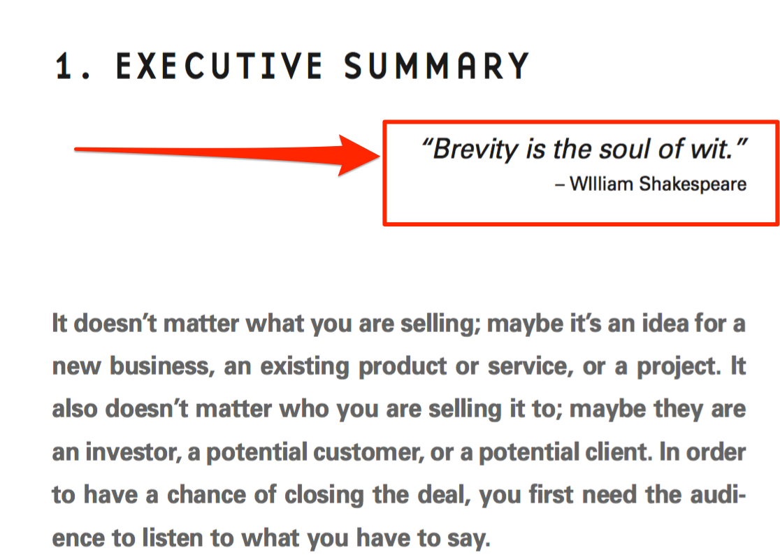
Task: Click the arrowhead of the red arrow
Action: 359,155
